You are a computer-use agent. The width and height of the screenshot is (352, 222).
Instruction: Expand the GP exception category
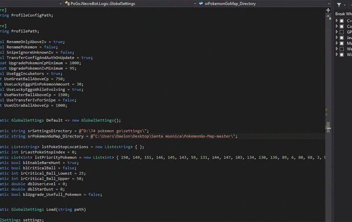(x=337, y=32)
